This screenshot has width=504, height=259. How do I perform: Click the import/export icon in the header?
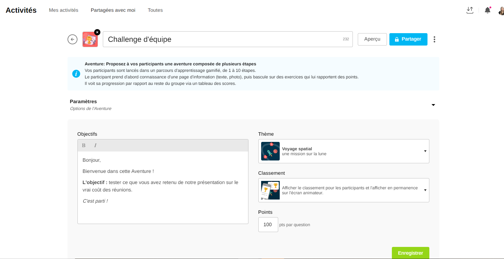470,10
